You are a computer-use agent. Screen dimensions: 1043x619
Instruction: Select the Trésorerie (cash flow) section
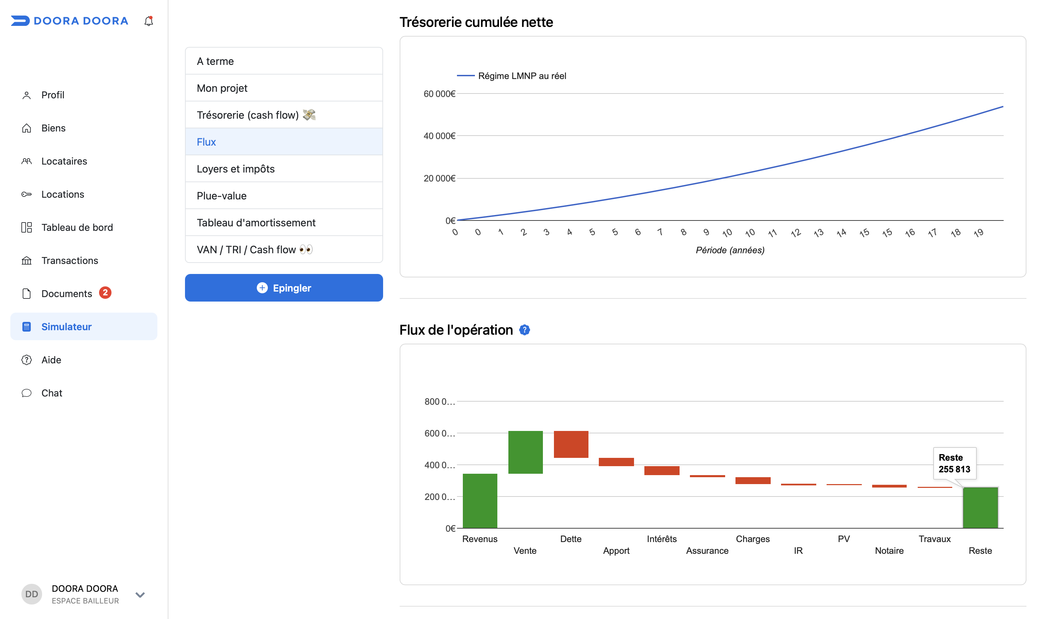pyautogui.click(x=284, y=115)
